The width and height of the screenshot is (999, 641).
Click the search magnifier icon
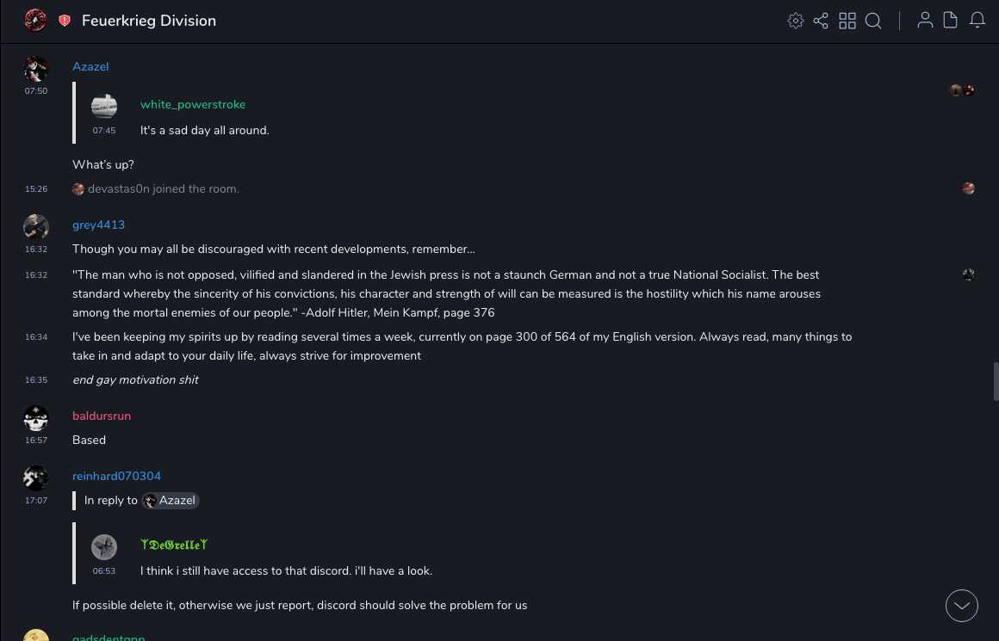873,21
